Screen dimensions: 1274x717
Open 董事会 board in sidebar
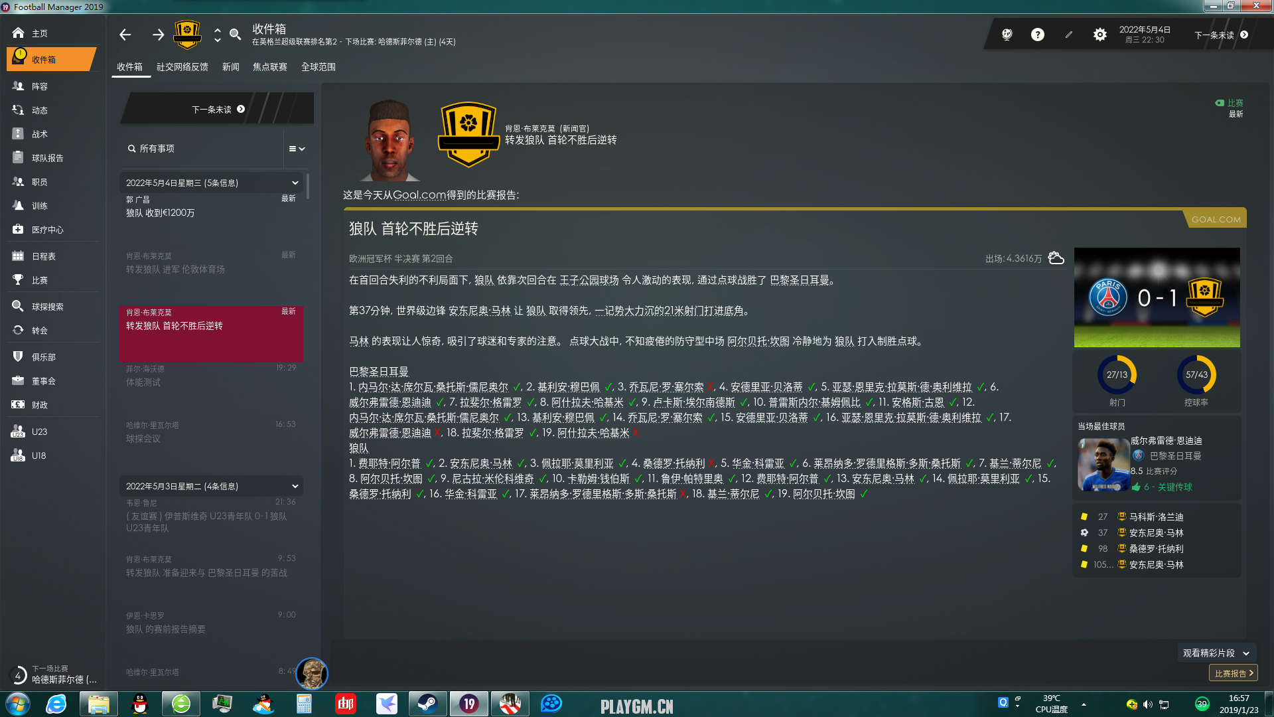click(53, 381)
